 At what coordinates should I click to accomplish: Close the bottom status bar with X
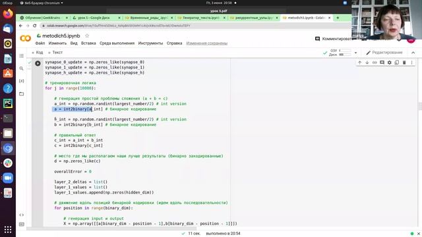click(x=419, y=234)
